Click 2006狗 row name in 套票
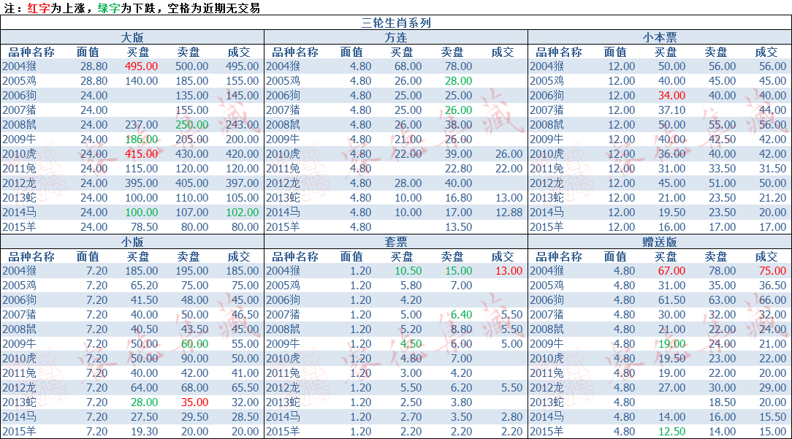The width and height of the screenshot is (792, 439). click(283, 299)
